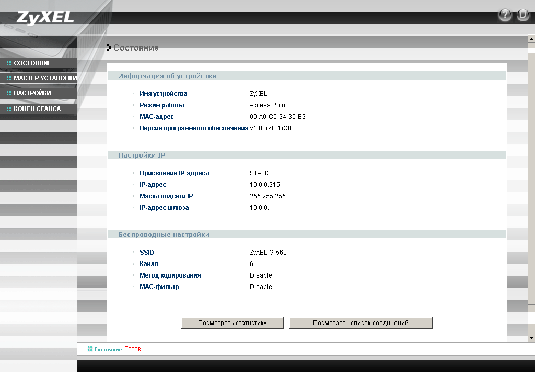Click the Состояние page heading
535x372 pixels.
[136, 47]
